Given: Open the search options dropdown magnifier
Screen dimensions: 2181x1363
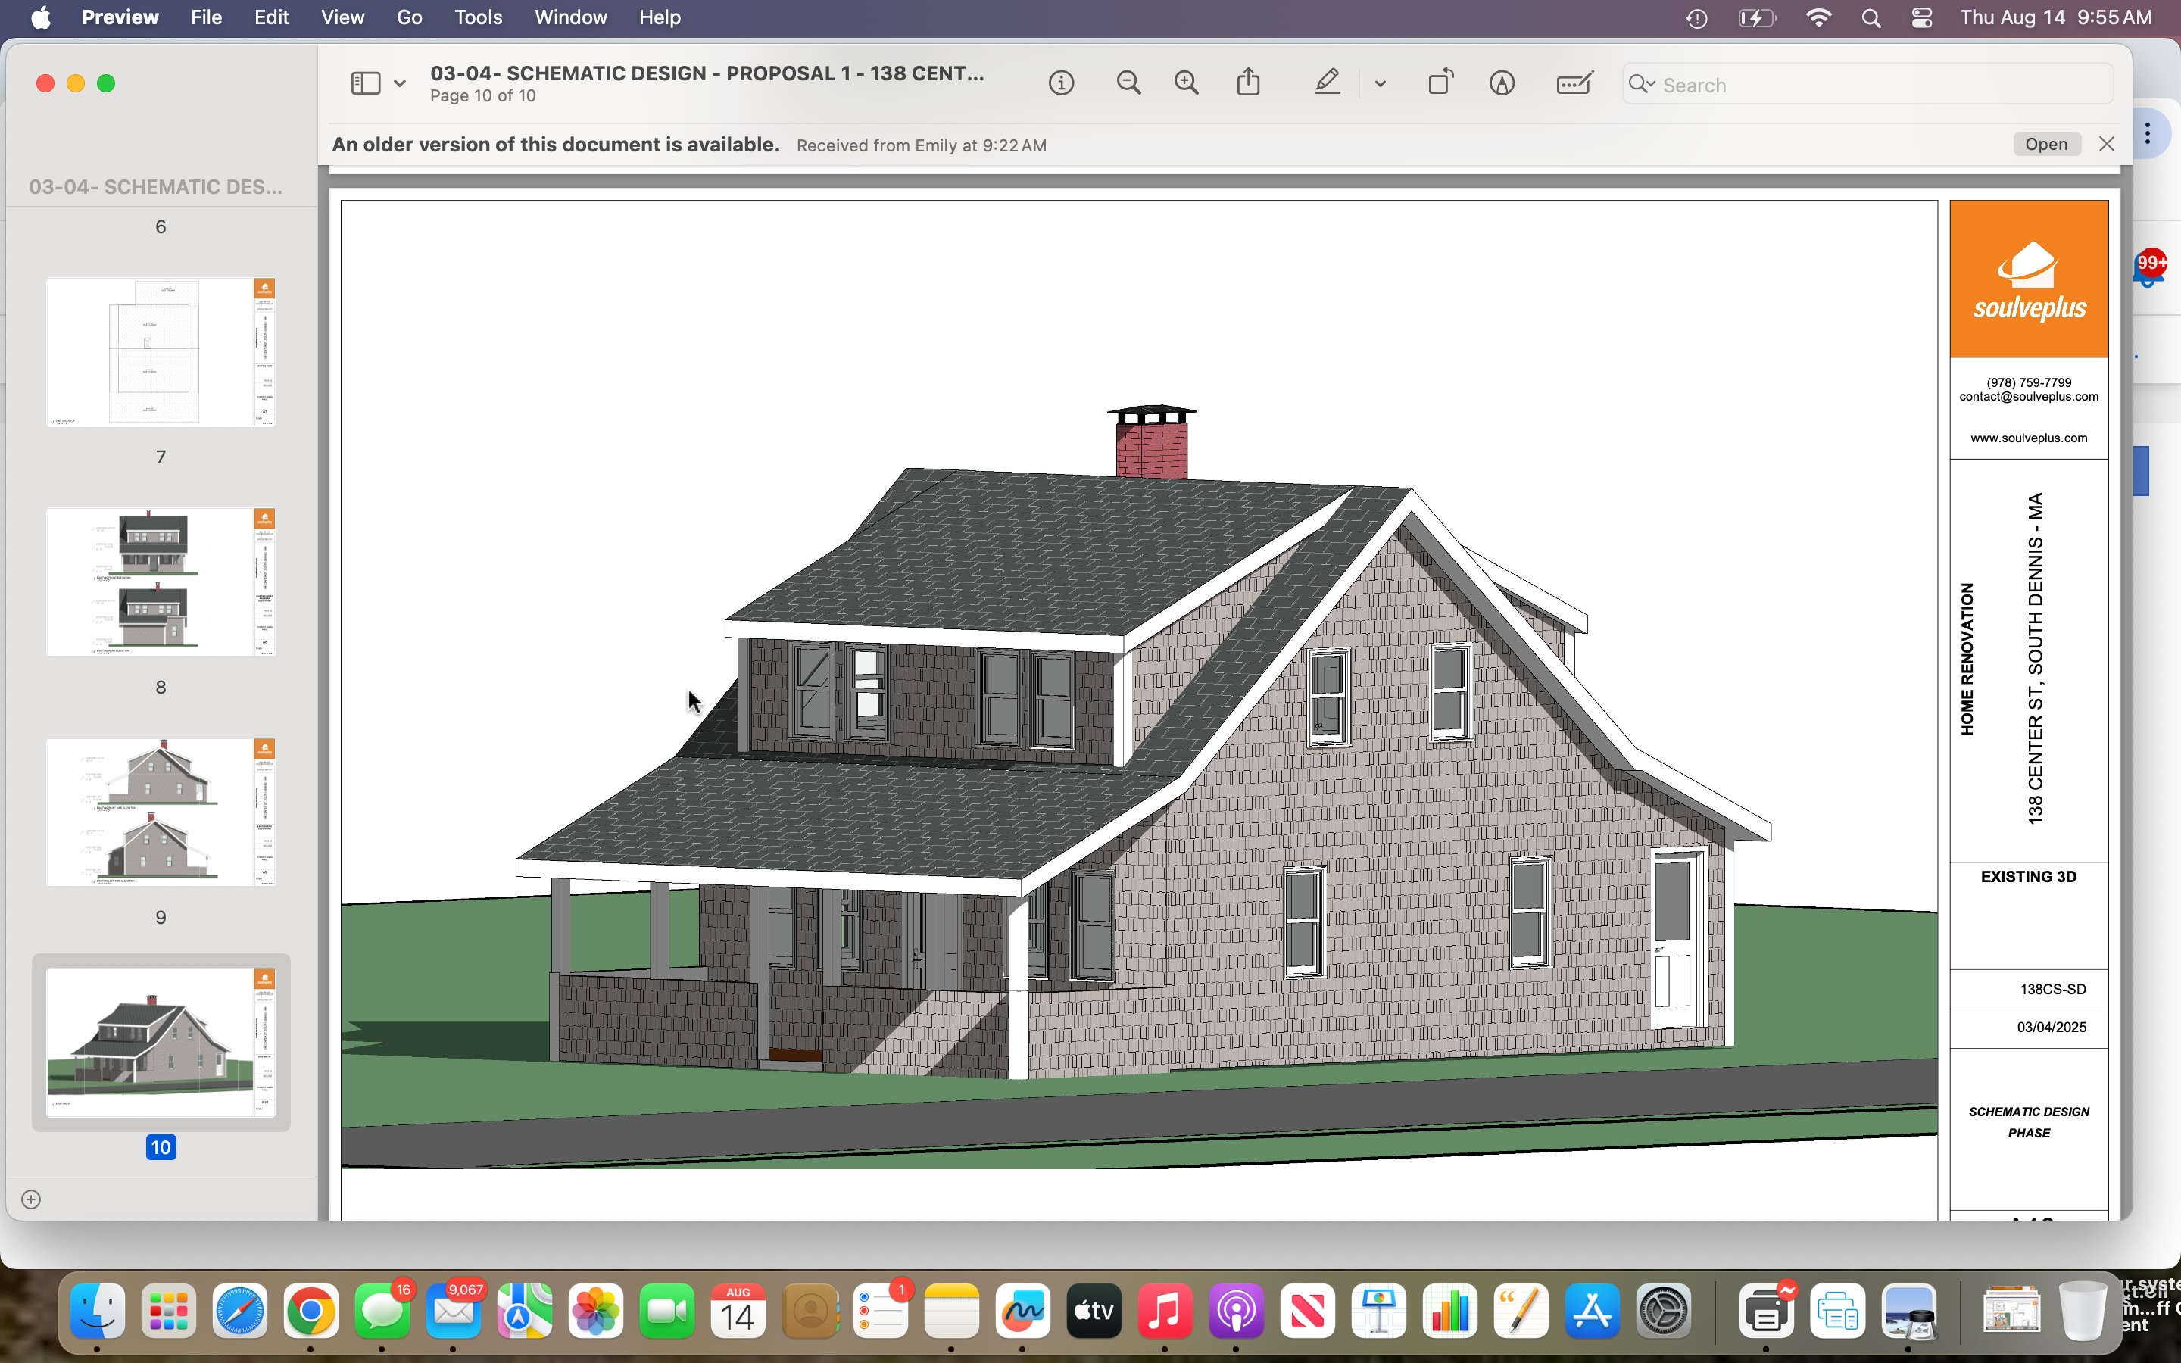Looking at the screenshot, I should coord(1641,85).
